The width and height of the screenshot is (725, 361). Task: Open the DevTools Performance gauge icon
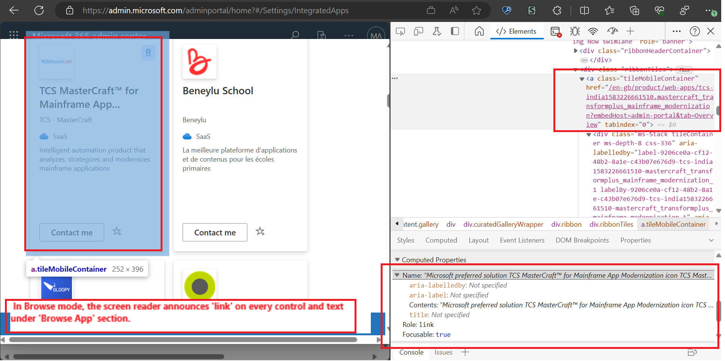[612, 31]
